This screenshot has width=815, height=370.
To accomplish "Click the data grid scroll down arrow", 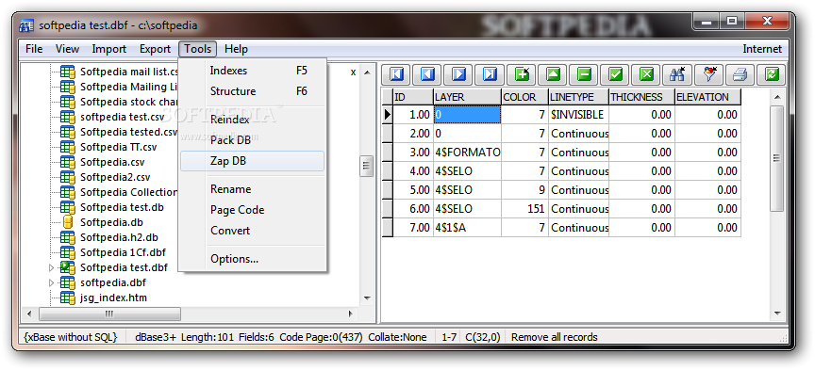I will tap(777, 314).
